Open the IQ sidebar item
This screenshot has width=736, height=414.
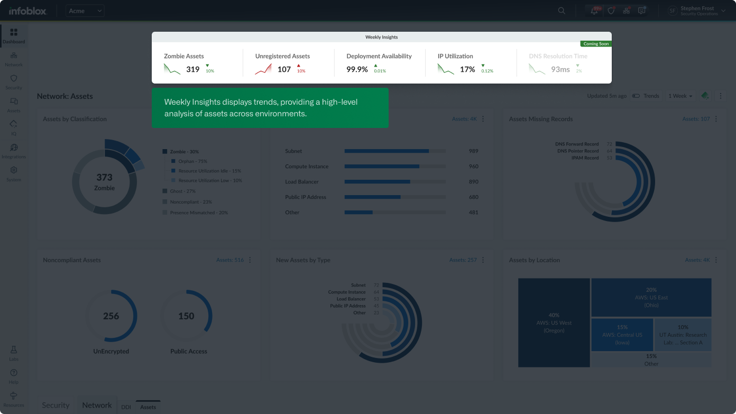(14, 127)
